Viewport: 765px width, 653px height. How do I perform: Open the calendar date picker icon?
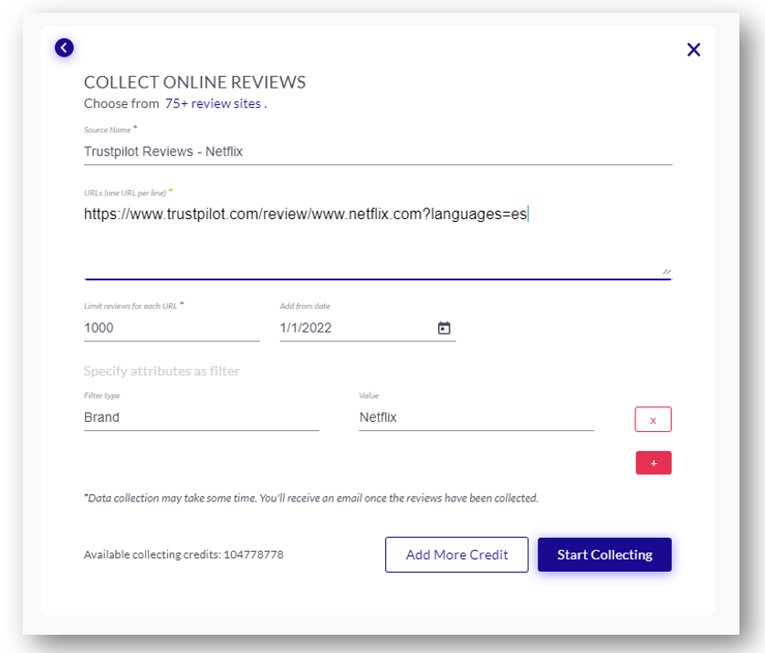[x=444, y=328]
